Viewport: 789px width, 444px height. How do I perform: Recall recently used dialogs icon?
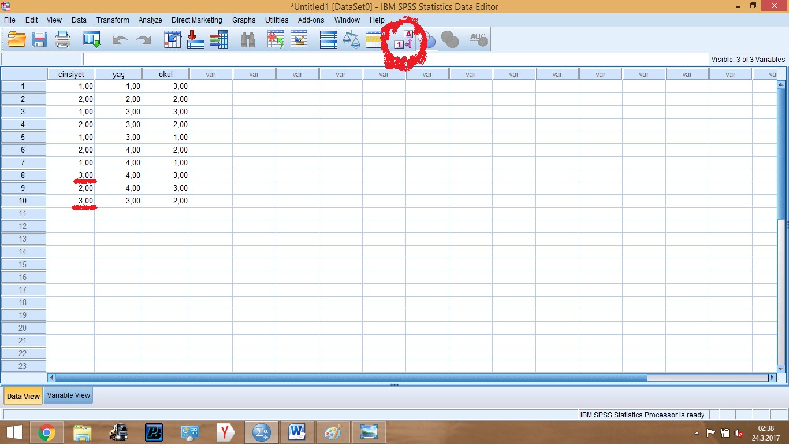click(x=91, y=39)
